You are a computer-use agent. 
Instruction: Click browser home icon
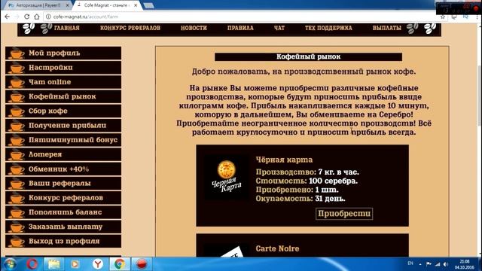point(37,17)
